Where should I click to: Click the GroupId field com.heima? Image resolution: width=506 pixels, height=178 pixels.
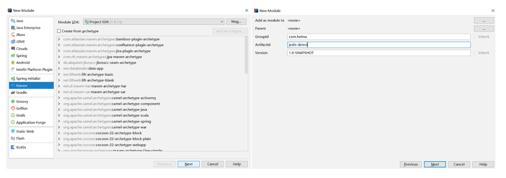pyautogui.click(x=379, y=37)
